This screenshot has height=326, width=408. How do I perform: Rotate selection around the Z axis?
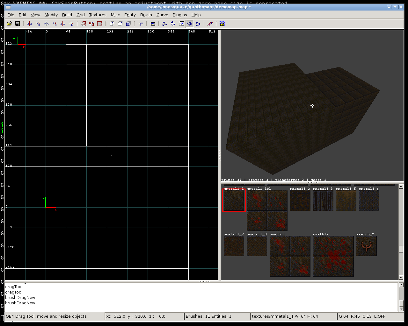click(71, 24)
